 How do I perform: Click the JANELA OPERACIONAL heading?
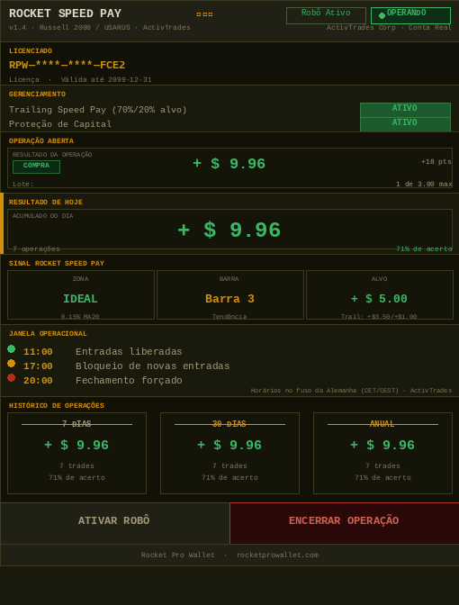pyautogui.click(x=49, y=334)
